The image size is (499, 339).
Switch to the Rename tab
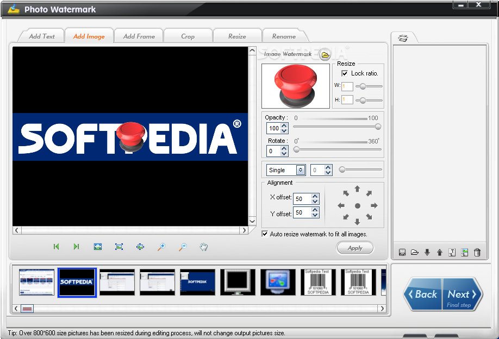pyautogui.click(x=284, y=36)
